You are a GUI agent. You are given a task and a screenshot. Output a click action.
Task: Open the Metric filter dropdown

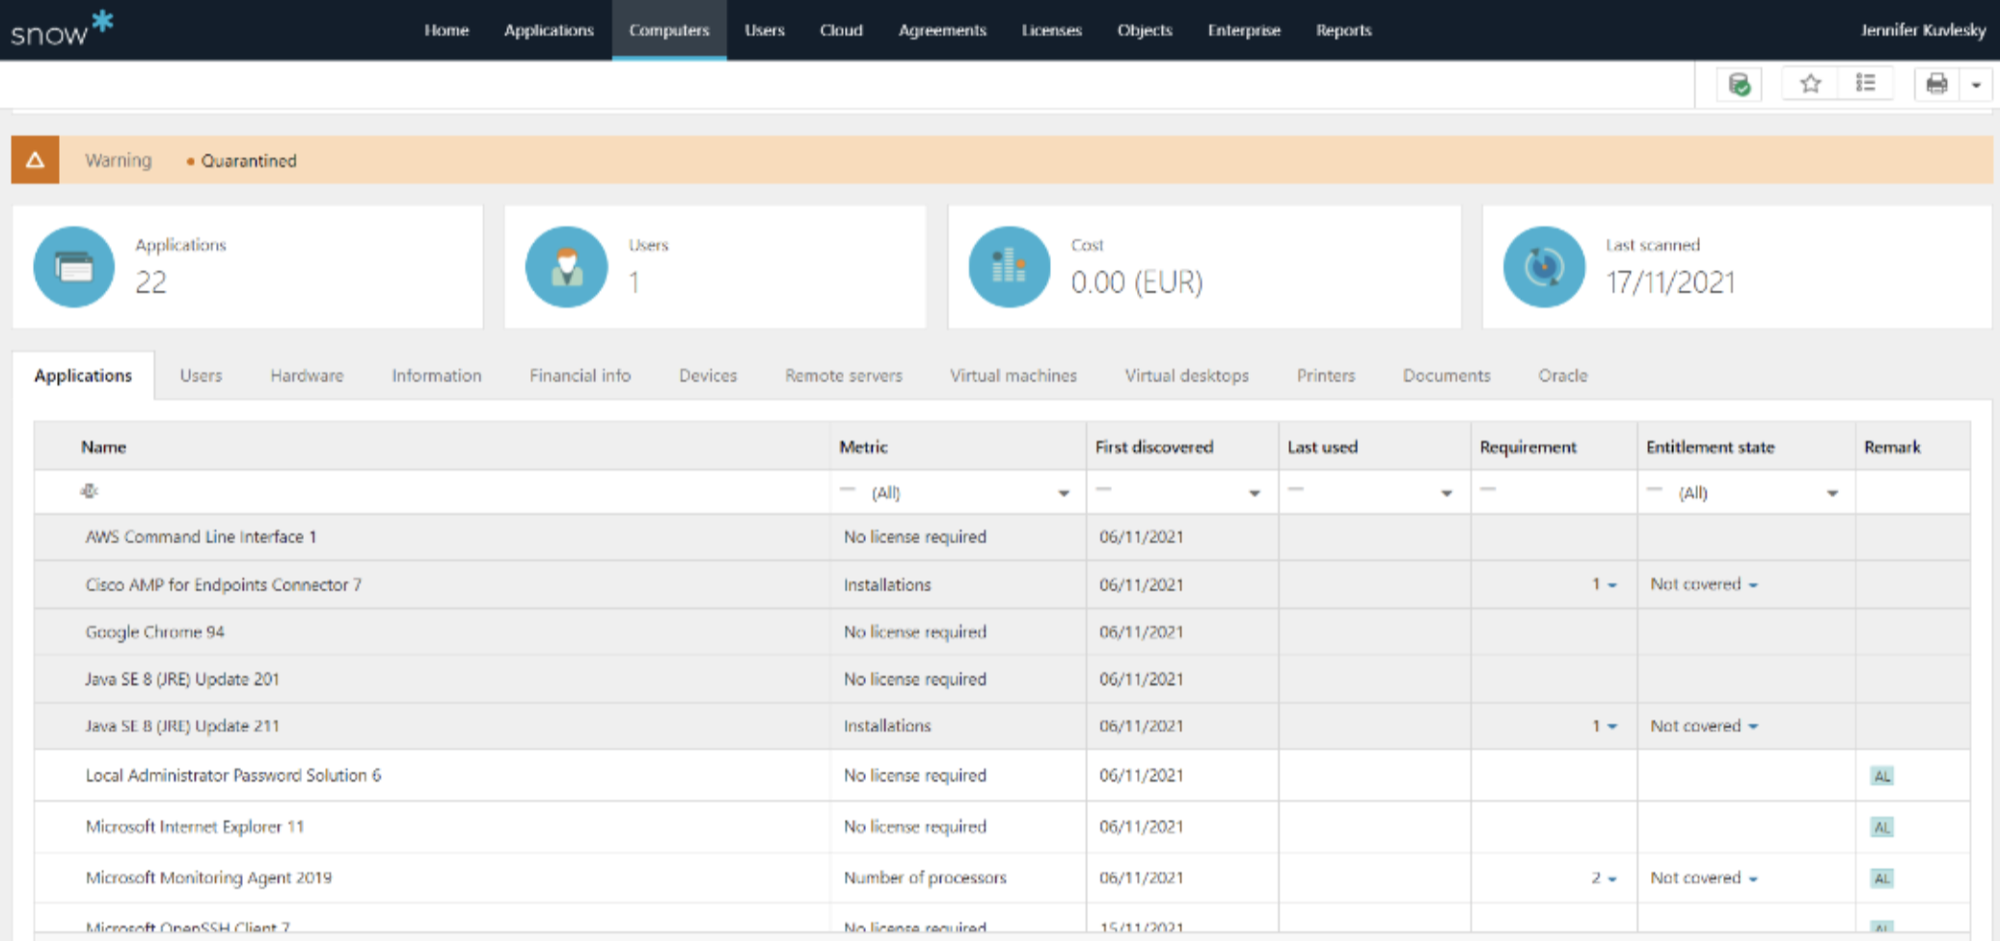point(1064,494)
